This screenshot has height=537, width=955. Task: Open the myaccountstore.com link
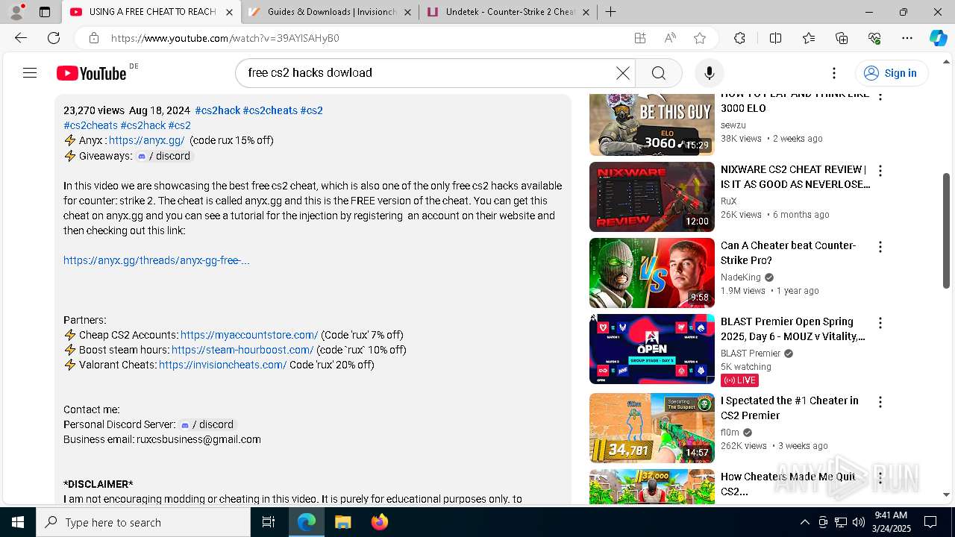[x=249, y=335]
